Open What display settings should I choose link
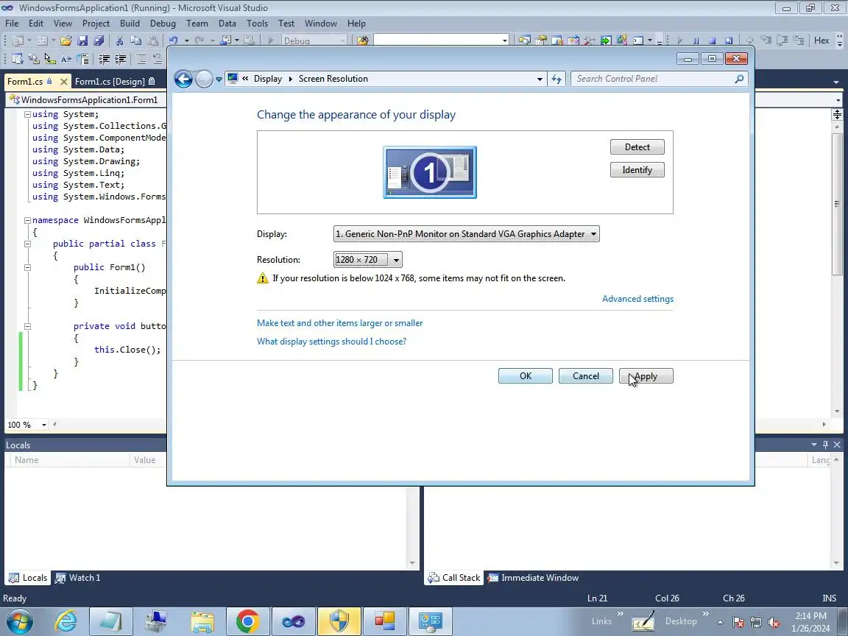The height and width of the screenshot is (636, 848). [331, 342]
